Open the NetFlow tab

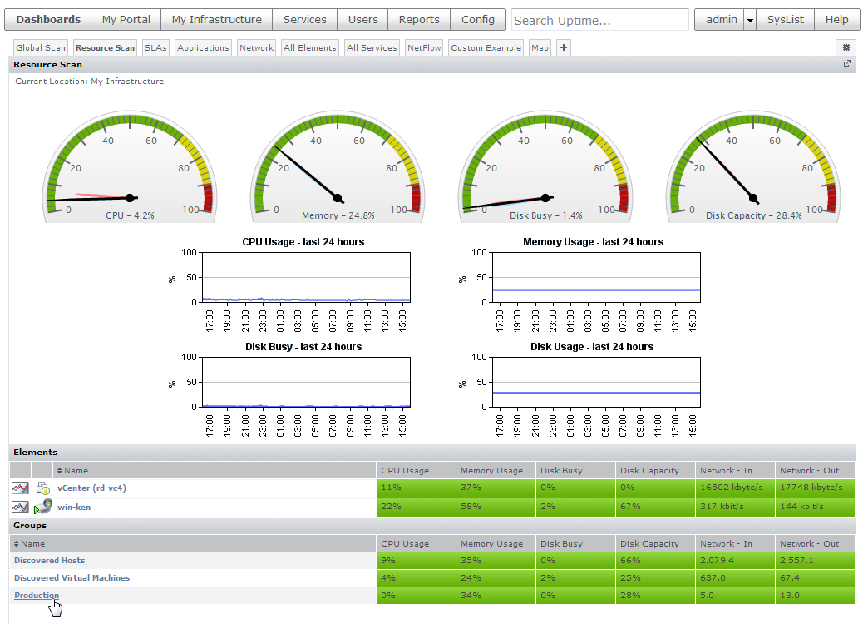coord(424,48)
